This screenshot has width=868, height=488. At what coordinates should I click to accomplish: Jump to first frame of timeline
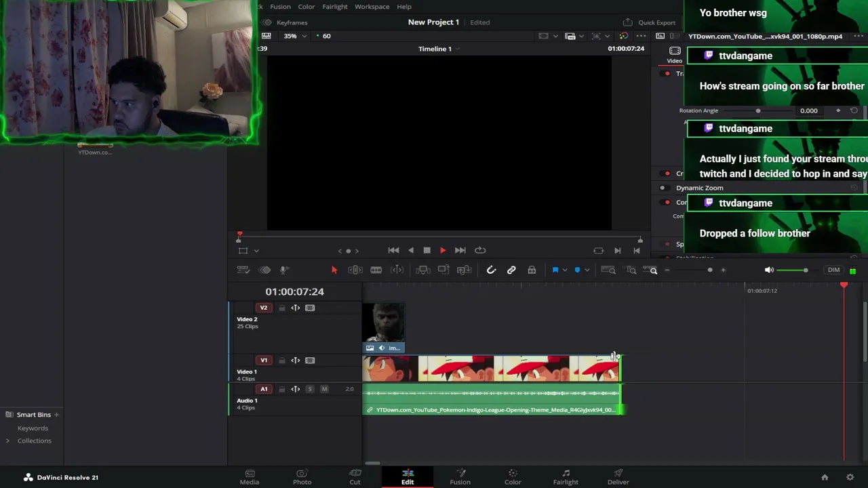(x=393, y=250)
